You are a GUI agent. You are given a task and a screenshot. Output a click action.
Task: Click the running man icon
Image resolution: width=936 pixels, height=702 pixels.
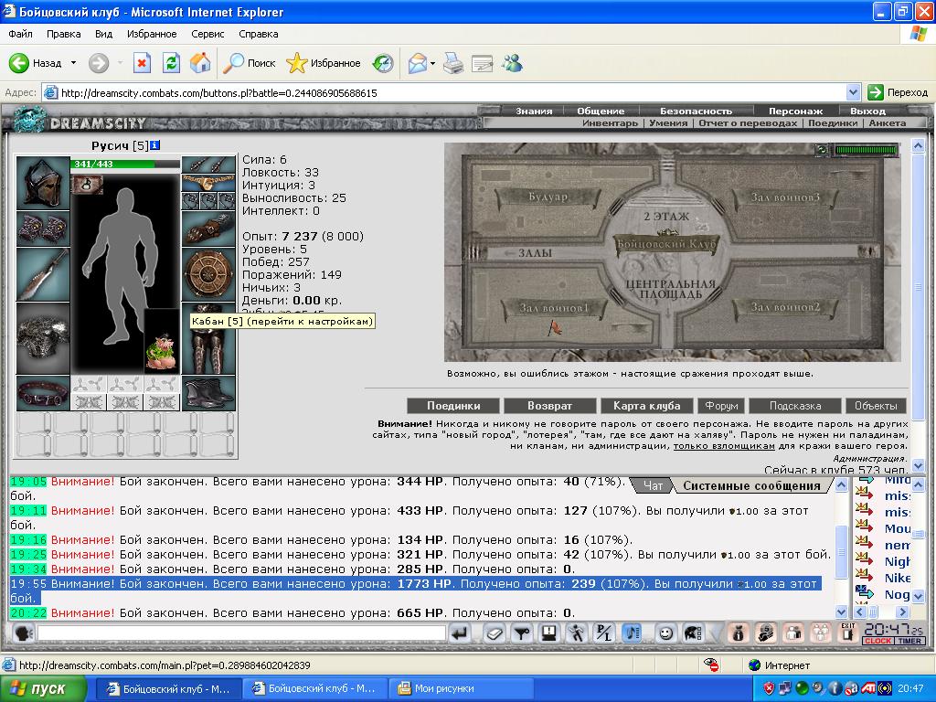[x=577, y=633]
